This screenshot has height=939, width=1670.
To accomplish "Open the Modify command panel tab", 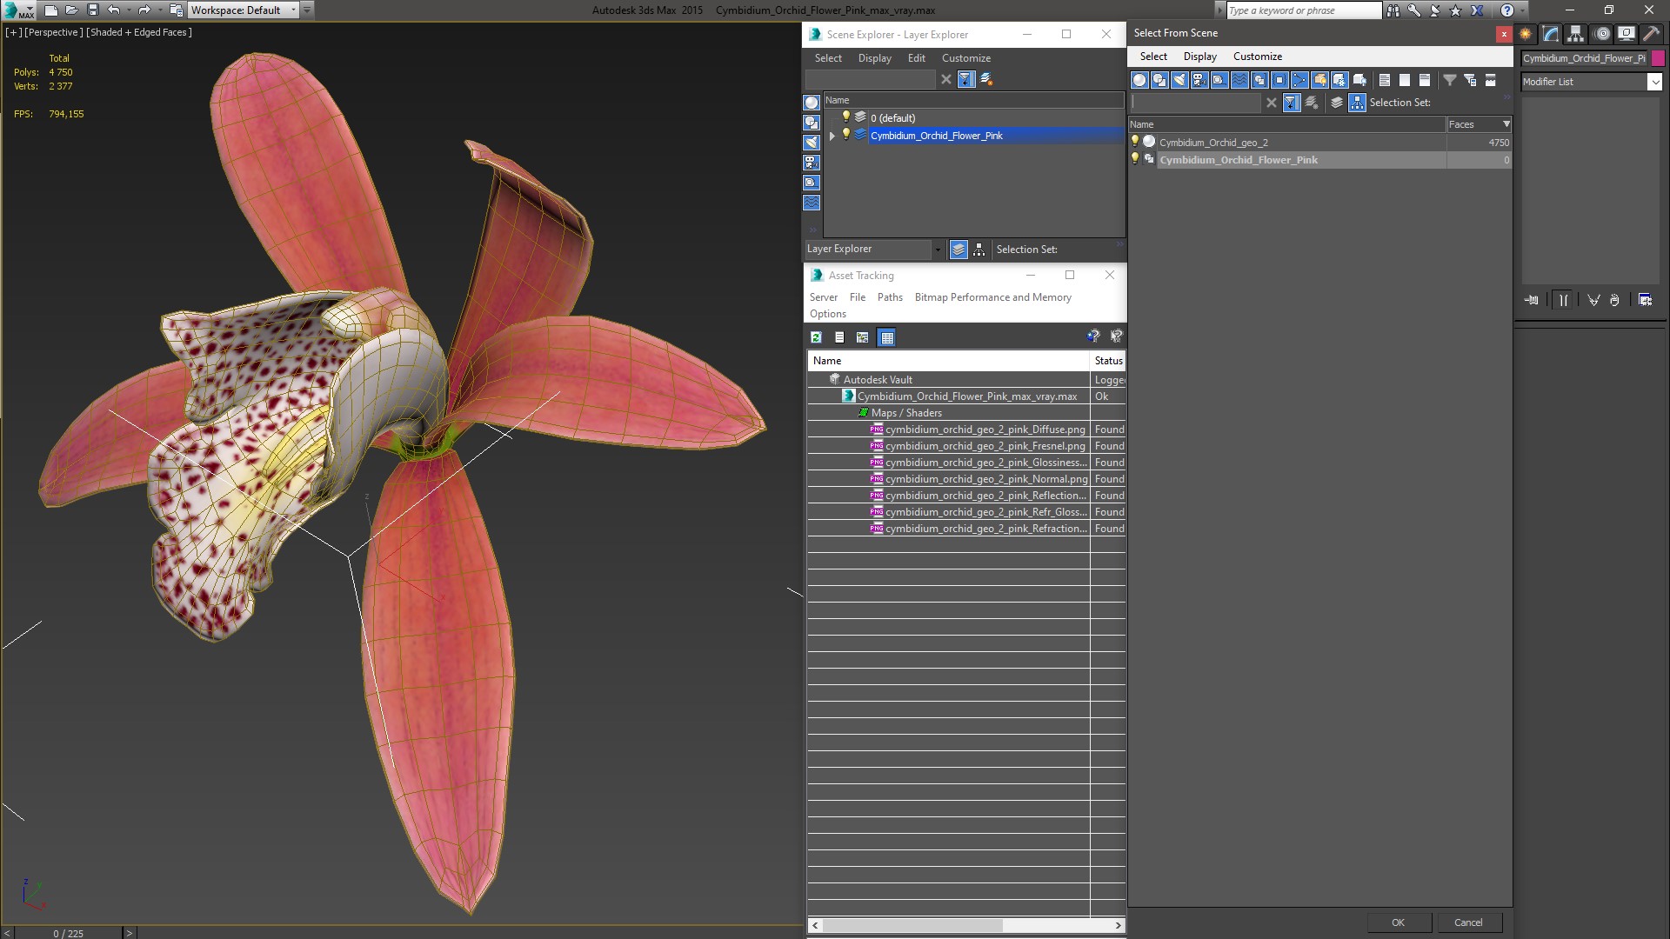I will [x=1551, y=34].
